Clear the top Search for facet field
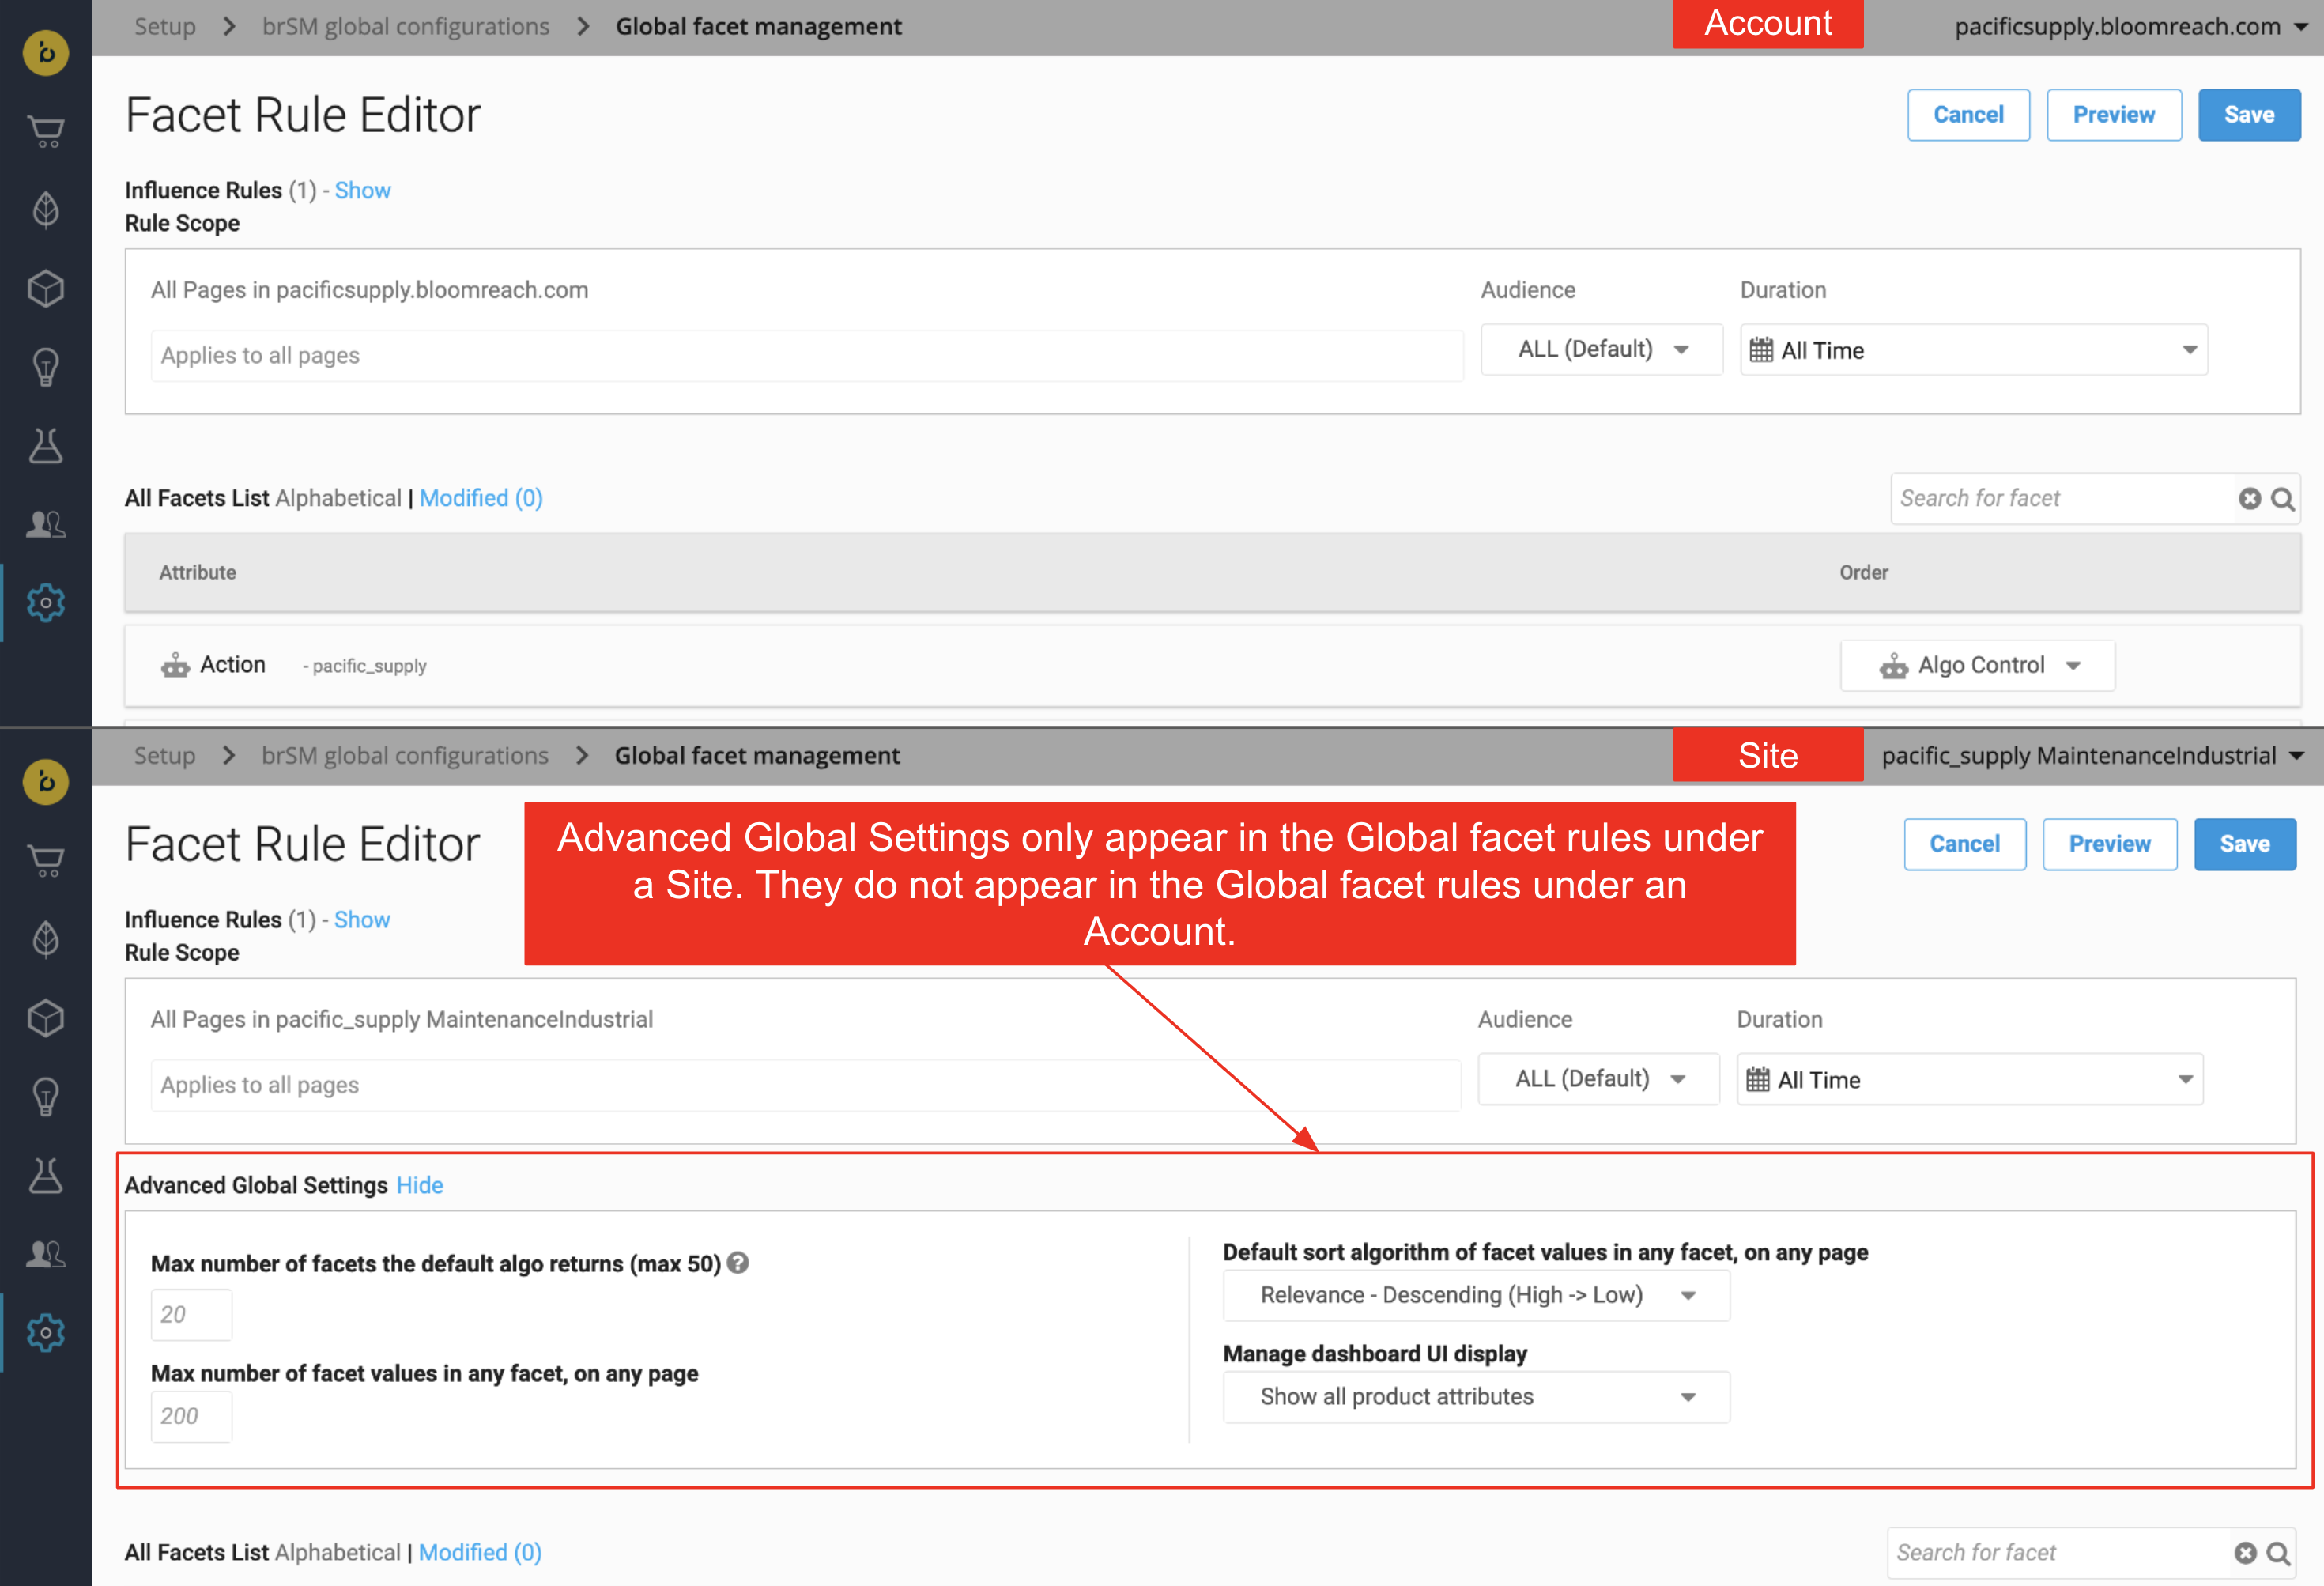2324x1586 pixels. click(2249, 498)
